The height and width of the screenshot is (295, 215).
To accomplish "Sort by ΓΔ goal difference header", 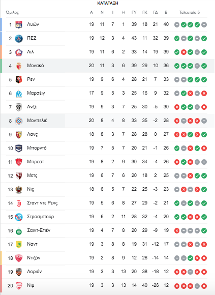I will click(x=156, y=12).
